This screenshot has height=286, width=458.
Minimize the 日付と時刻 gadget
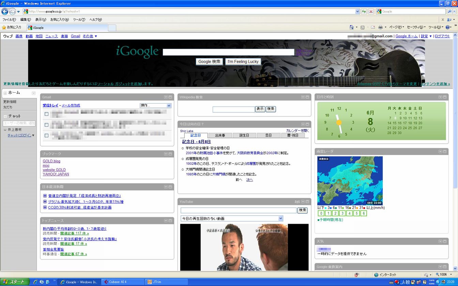coord(440,97)
